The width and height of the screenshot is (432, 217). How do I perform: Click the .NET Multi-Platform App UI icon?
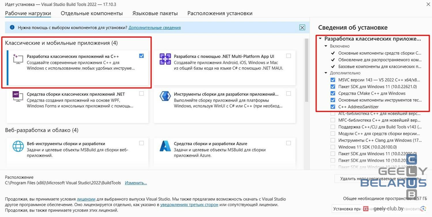tap(165, 59)
